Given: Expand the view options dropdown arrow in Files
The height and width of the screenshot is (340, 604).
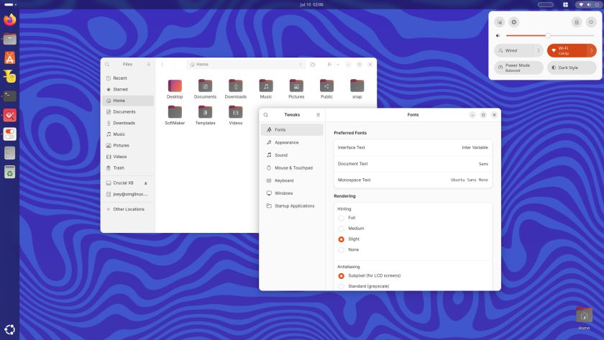Looking at the screenshot, I should tap(338, 64).
